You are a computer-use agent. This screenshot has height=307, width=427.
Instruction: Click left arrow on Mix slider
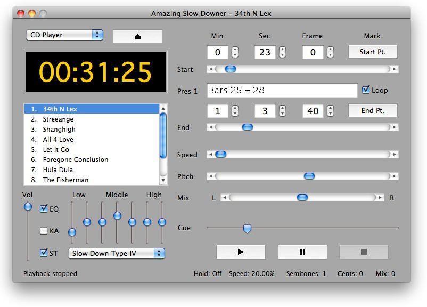[225, 198]
